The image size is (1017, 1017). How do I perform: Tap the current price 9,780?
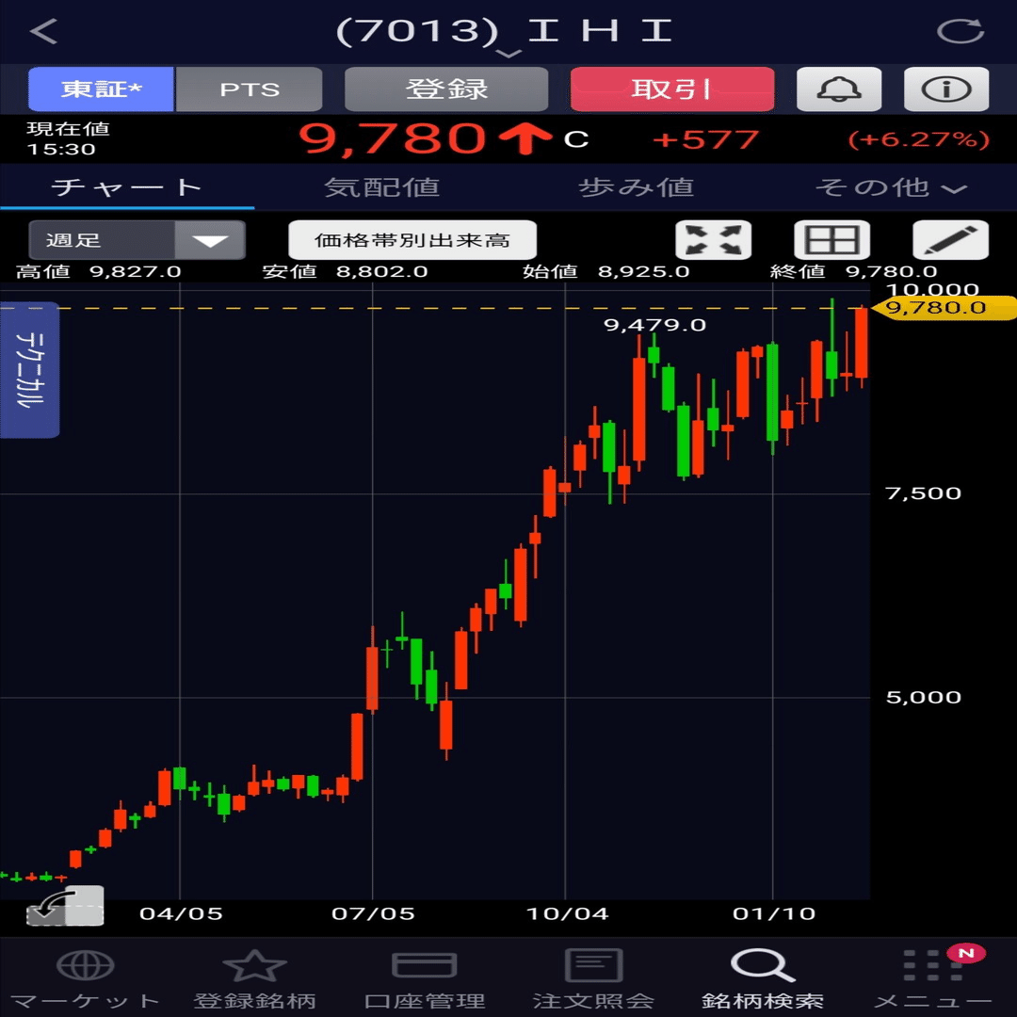click(x=393, y=138)
